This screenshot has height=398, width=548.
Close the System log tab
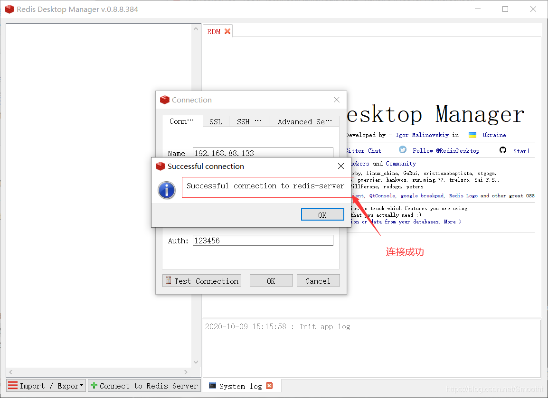pyautogui.click(x=269, y=386)
